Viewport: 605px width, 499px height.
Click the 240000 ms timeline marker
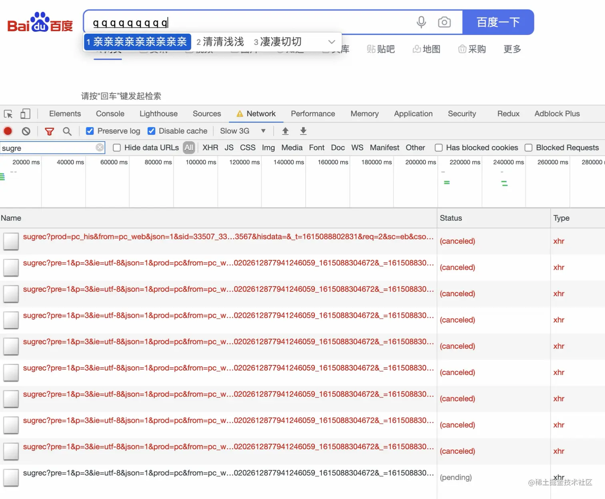508,162
